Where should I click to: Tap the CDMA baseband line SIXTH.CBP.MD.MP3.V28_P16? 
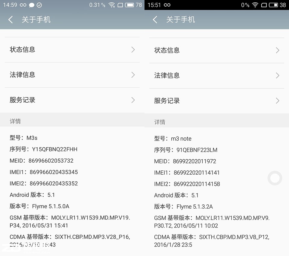(70, 241)
